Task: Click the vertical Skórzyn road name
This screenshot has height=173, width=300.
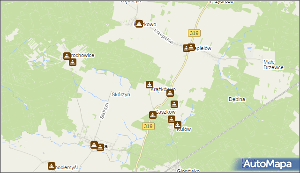Action: pyautogui.click(x=105, y=111)
